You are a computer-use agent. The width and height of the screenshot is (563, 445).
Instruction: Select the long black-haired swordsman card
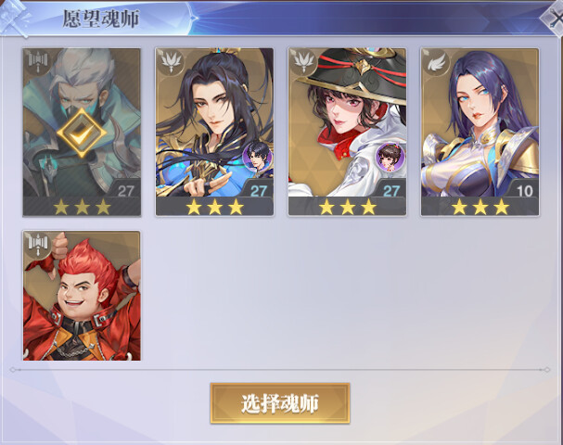[214, 133]
